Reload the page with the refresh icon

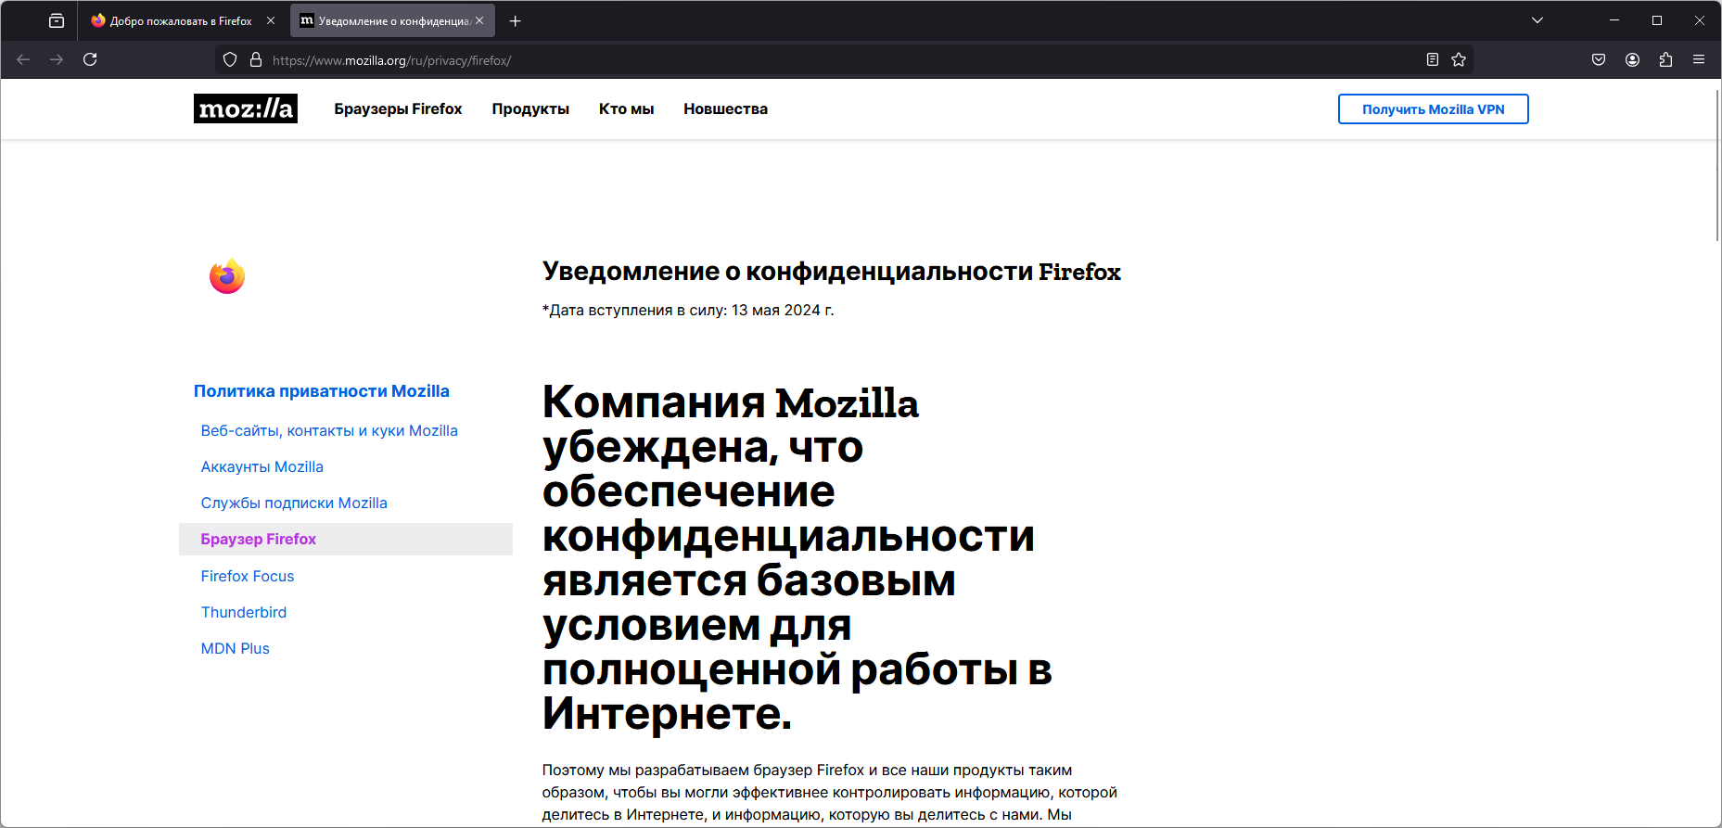point(90,59)
